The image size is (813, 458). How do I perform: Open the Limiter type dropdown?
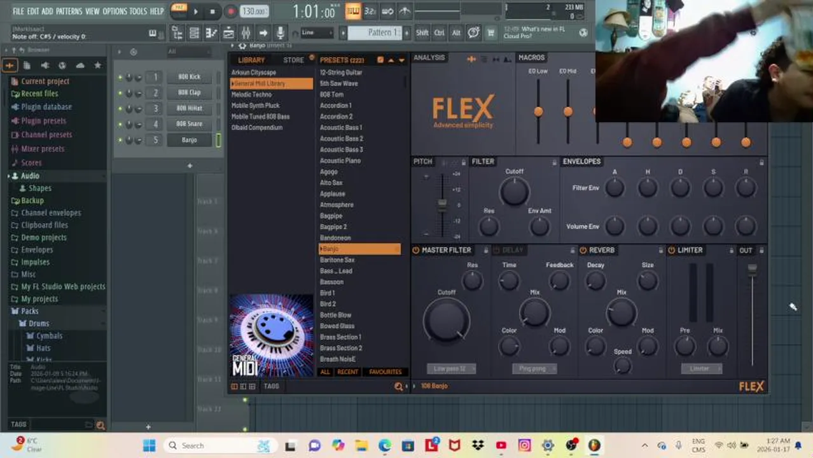700,368
